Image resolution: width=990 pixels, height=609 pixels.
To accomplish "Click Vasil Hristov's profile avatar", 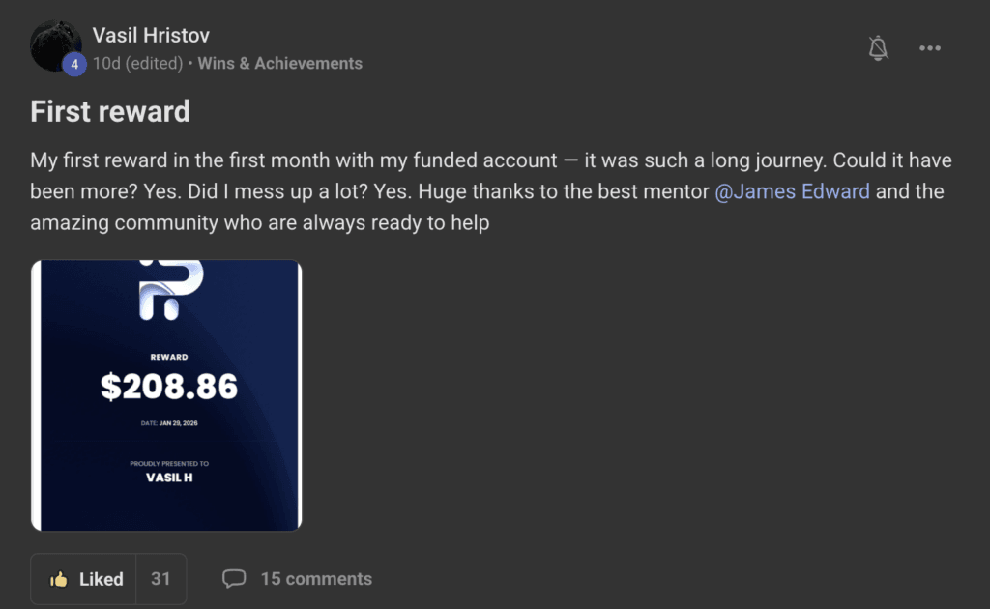I will click(54, 43).
